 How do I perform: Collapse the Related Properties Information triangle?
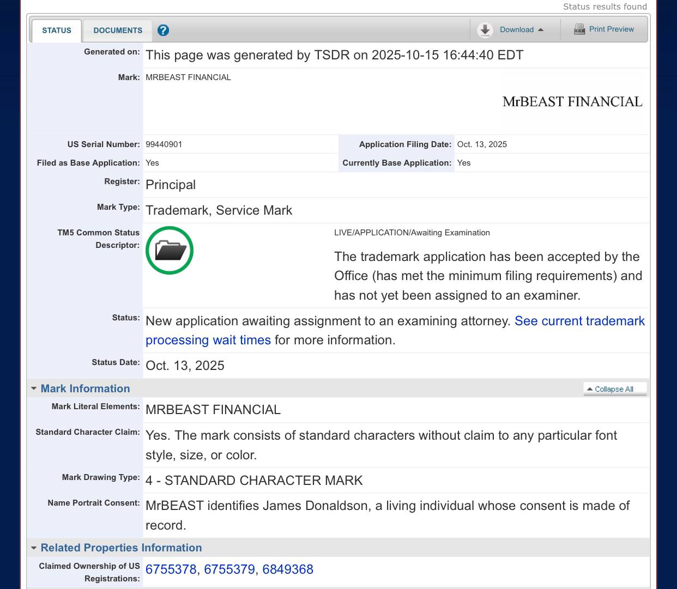point(34,548)
